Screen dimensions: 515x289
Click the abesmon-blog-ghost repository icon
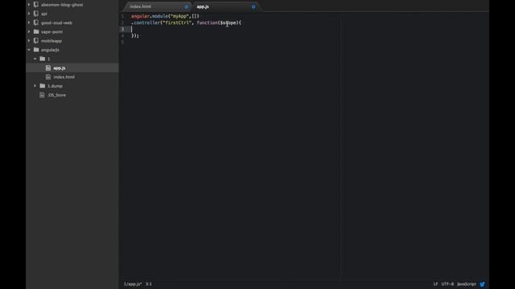[36, 5]
